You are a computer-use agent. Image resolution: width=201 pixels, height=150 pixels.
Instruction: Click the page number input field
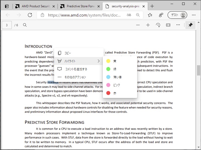[7, 25]
